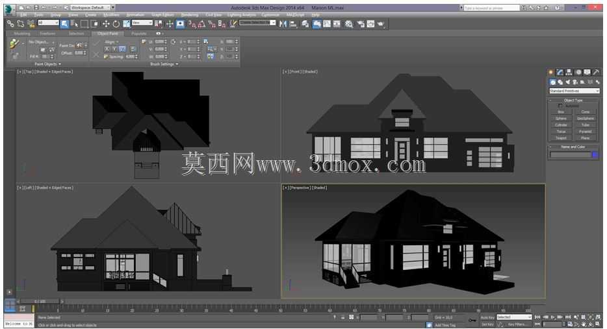607x329 pixels.
Task: Switch to the Selection ribbon tab
Action: click(76, 34)
